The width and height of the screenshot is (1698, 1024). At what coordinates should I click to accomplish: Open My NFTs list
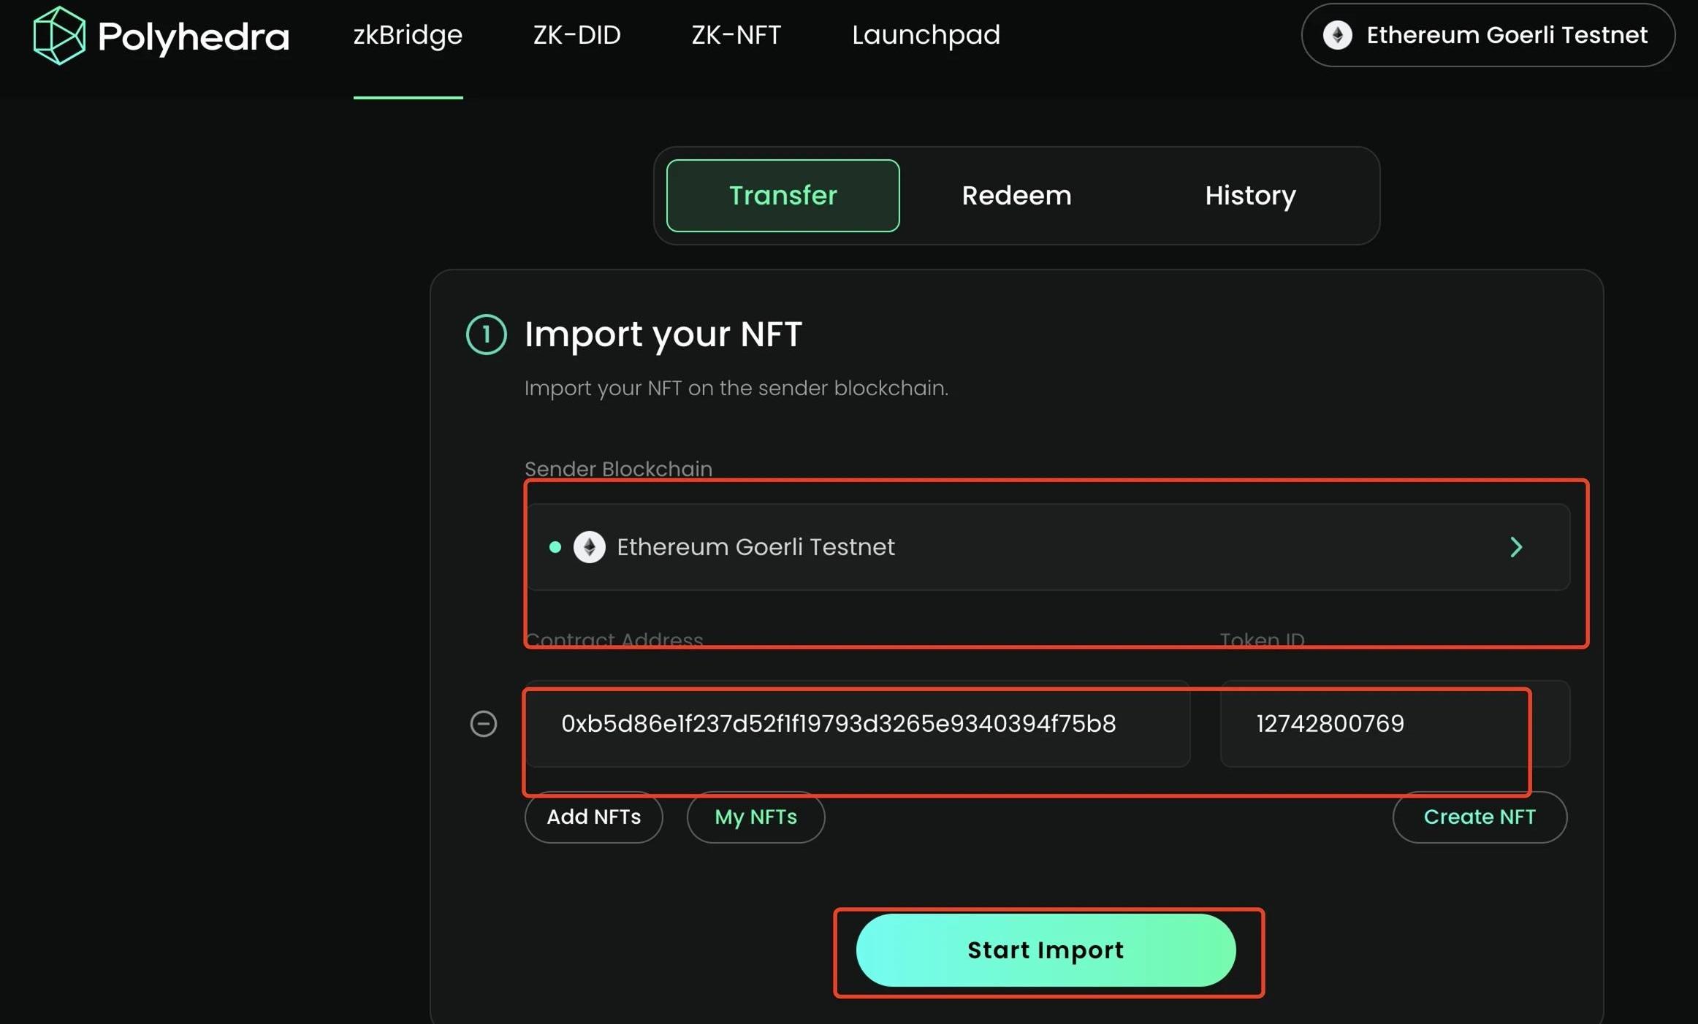pyautogui.click(x=755, y=817)
